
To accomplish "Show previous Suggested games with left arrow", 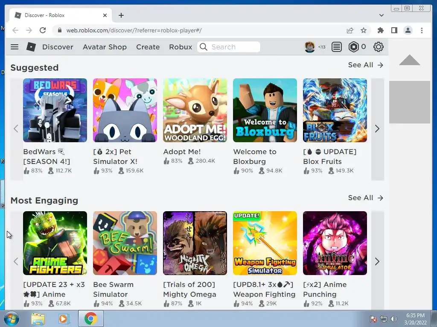I will click(16, 129).
